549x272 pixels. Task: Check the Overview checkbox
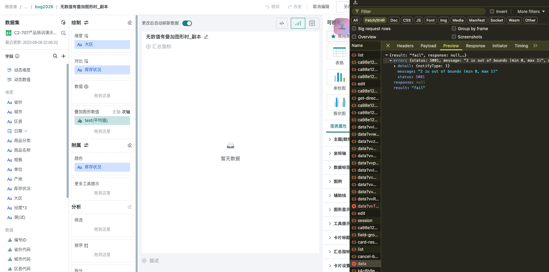(354, 37)
